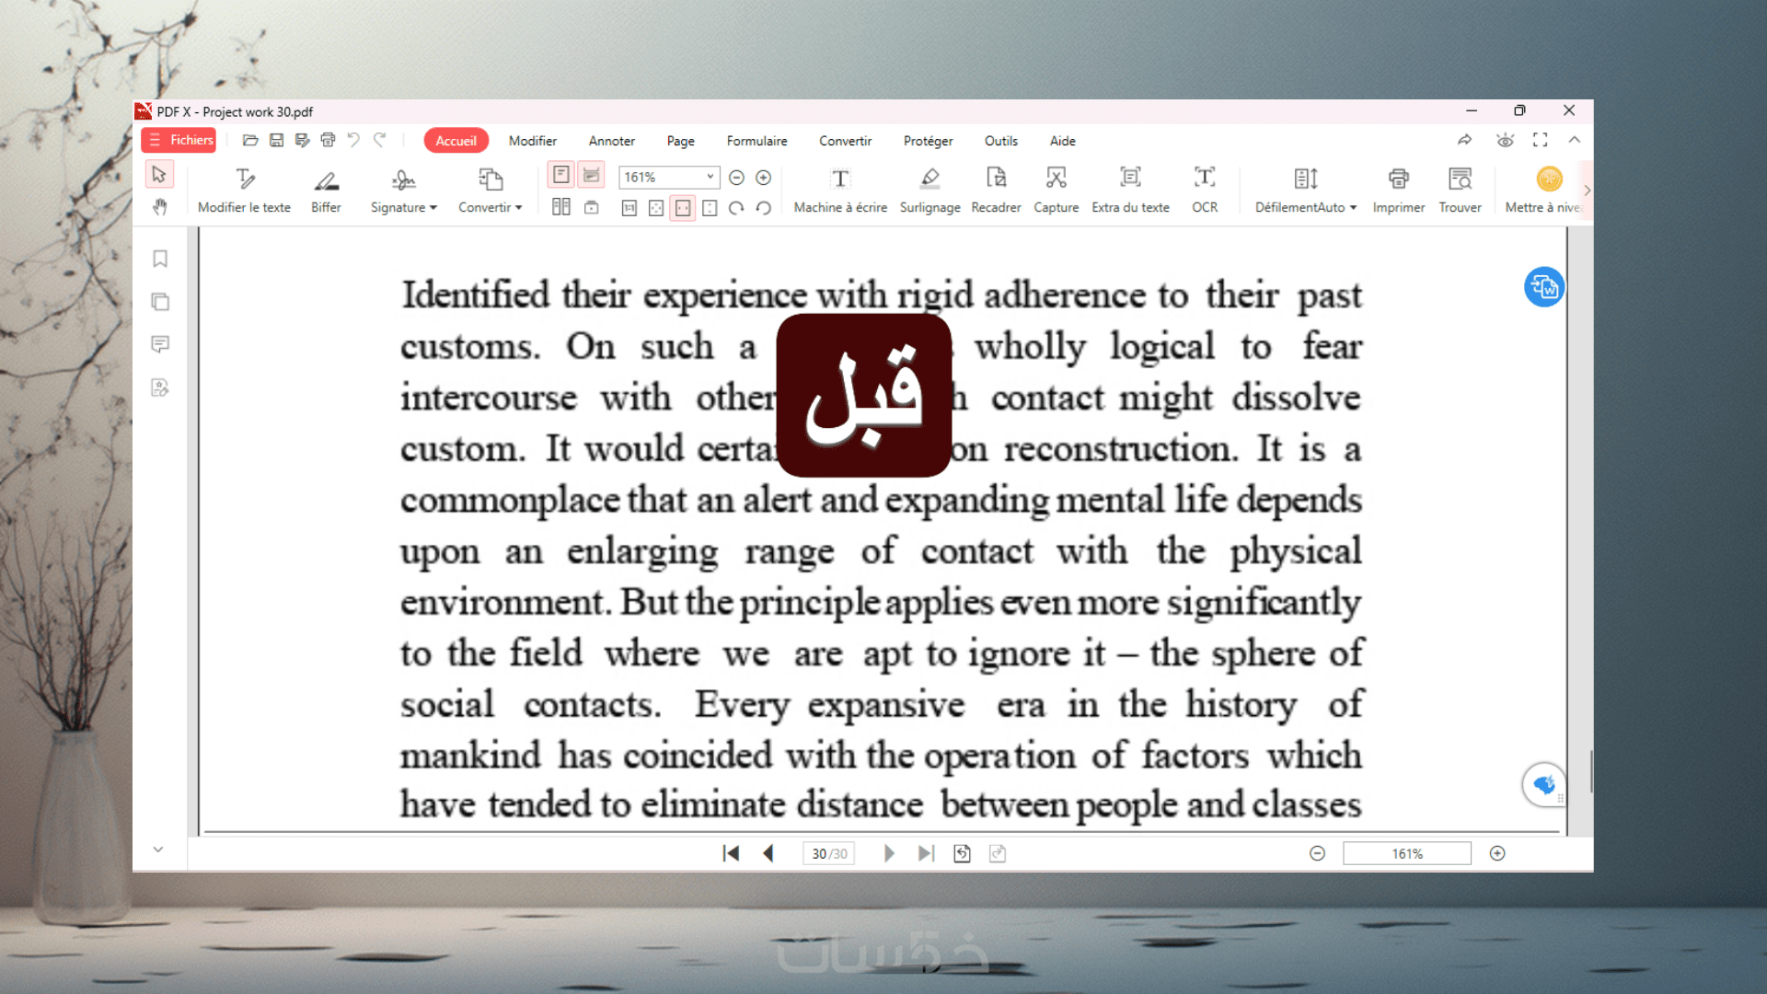This screenshot has width=1767, height=994.
Task: Toggle single page view mode
Action: coord(561,175)
